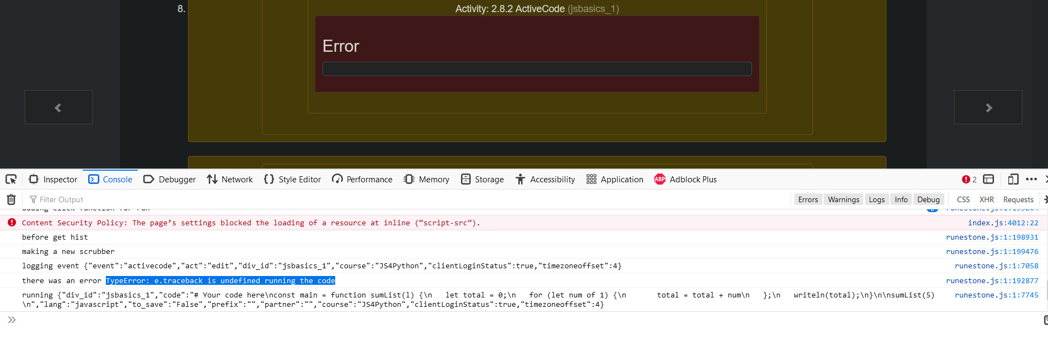
Task: Click the Activity 2.8.2 ActiveCode caption
Action: tap(537, 9)
